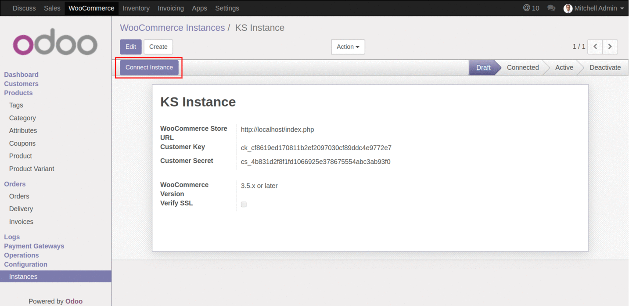Open Payment Gateways section in sidebar
The width and height of the screenshot is (629, 306).
pyautogui.click(x=34, y=246)
